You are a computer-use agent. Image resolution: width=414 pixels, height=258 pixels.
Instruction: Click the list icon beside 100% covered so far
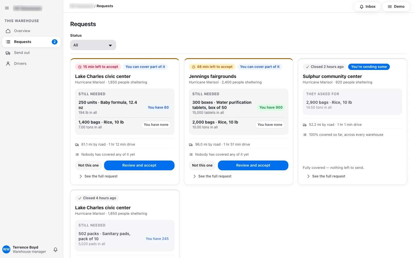tap(305, 135)
